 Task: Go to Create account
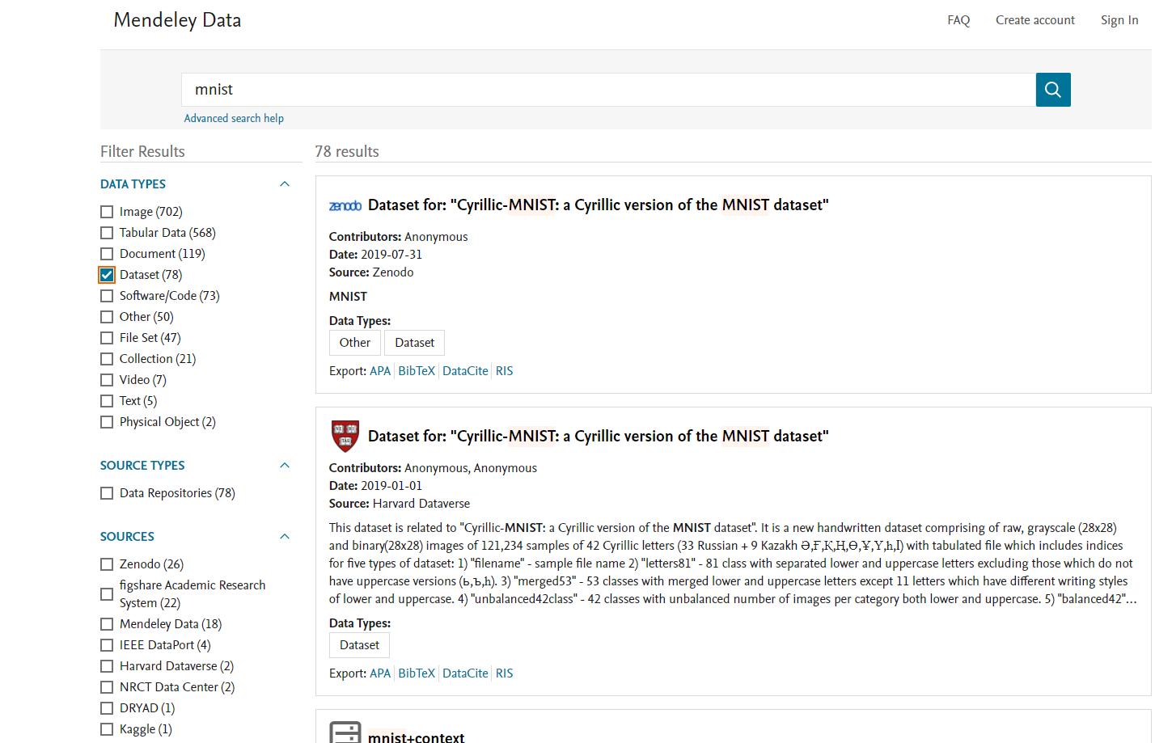1035,20
